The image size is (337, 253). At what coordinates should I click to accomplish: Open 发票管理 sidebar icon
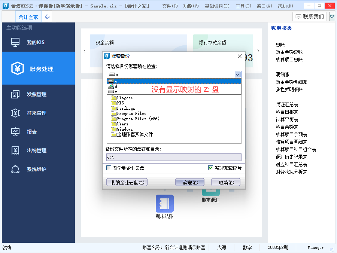(15, 94)
